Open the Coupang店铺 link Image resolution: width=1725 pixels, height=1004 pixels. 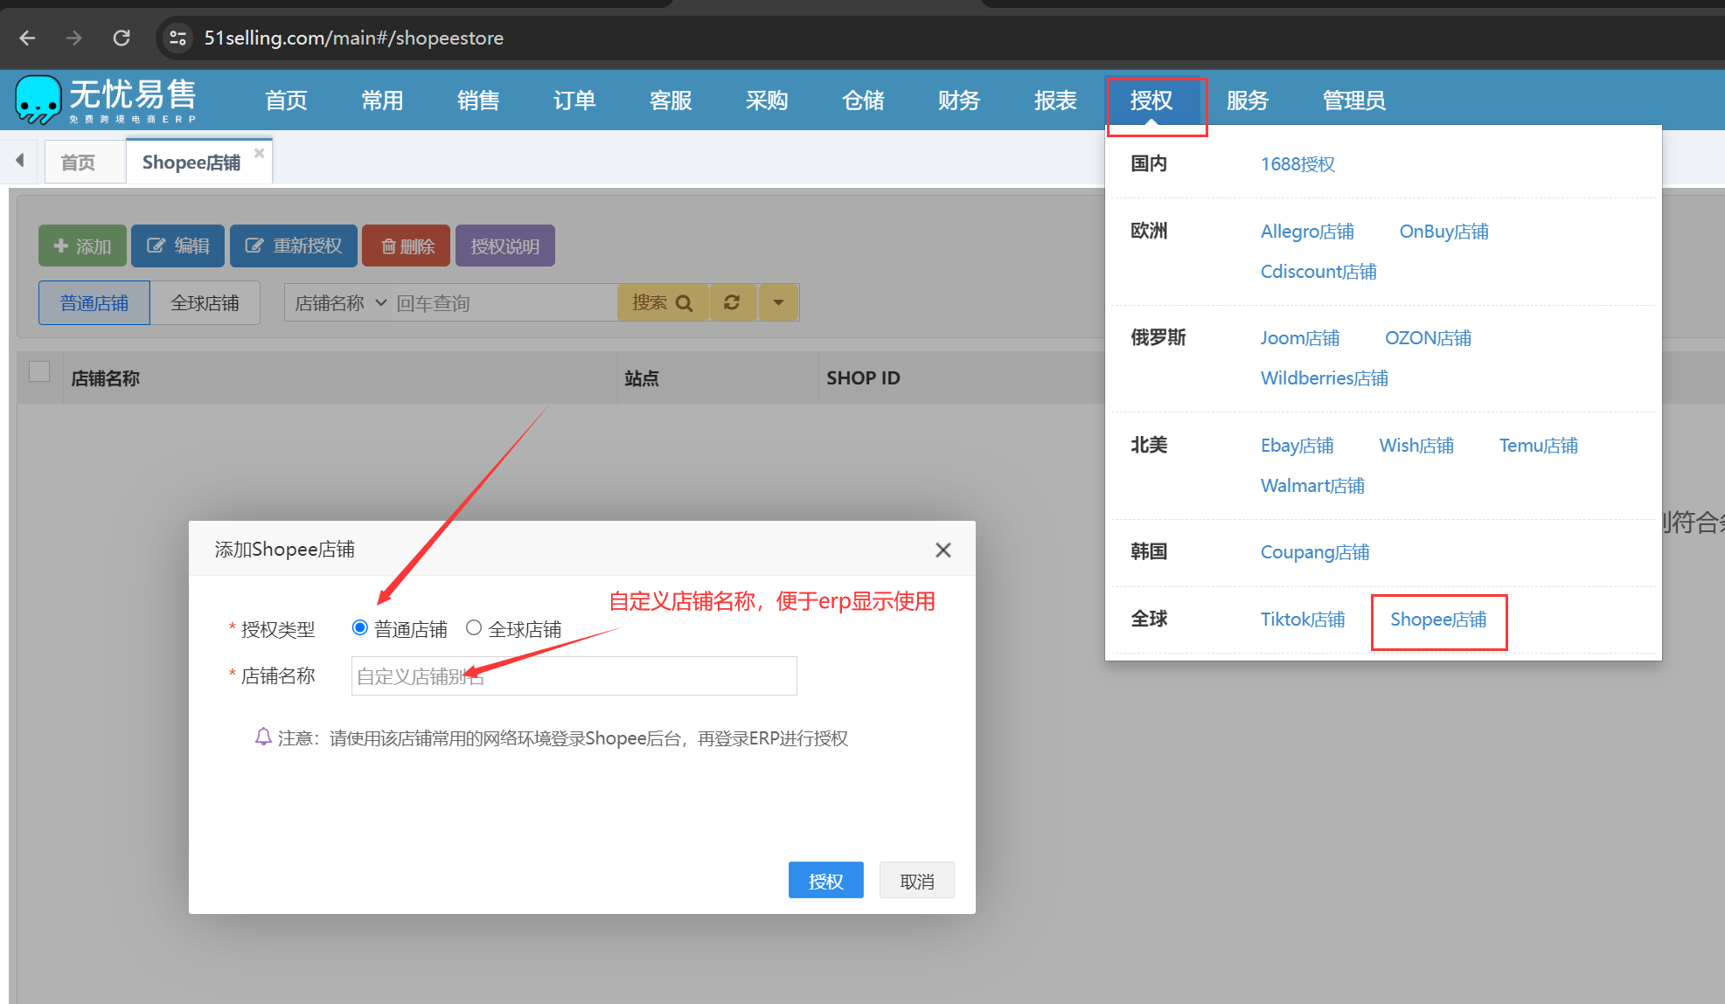tap(1315, 552)
